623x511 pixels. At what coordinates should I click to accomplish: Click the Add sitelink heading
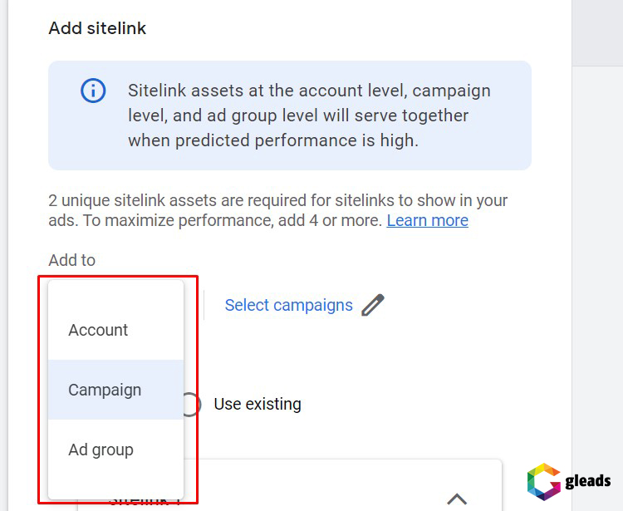[x=97, y=28]
